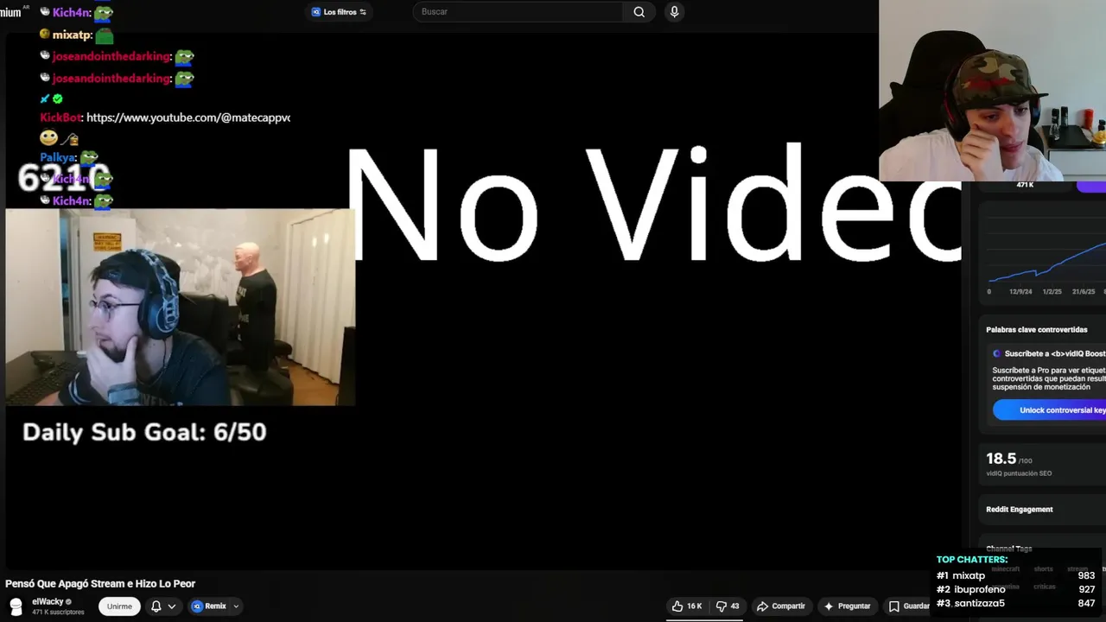Like the video with thumbs up
Image resolution: width=1106 pixels, height=622 pixels.
[x=687, y=606]
